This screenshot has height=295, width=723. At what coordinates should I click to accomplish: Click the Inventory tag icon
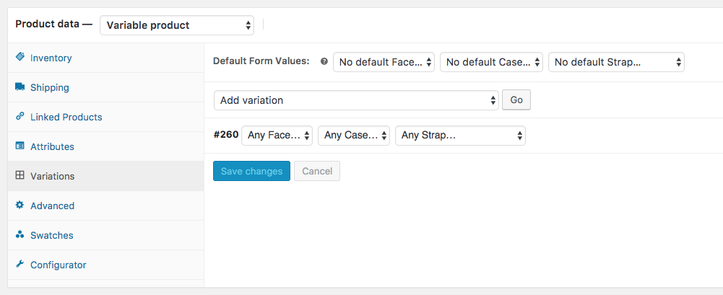pyautogui.click(x=20, y=58)
